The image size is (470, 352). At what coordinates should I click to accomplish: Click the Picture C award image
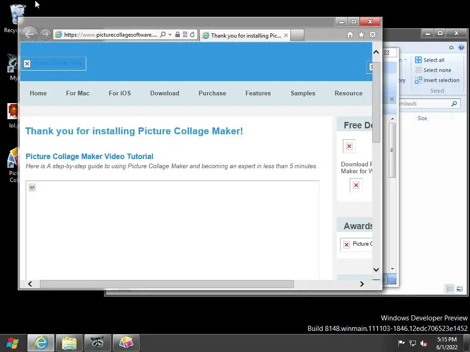tap(356, 244)
